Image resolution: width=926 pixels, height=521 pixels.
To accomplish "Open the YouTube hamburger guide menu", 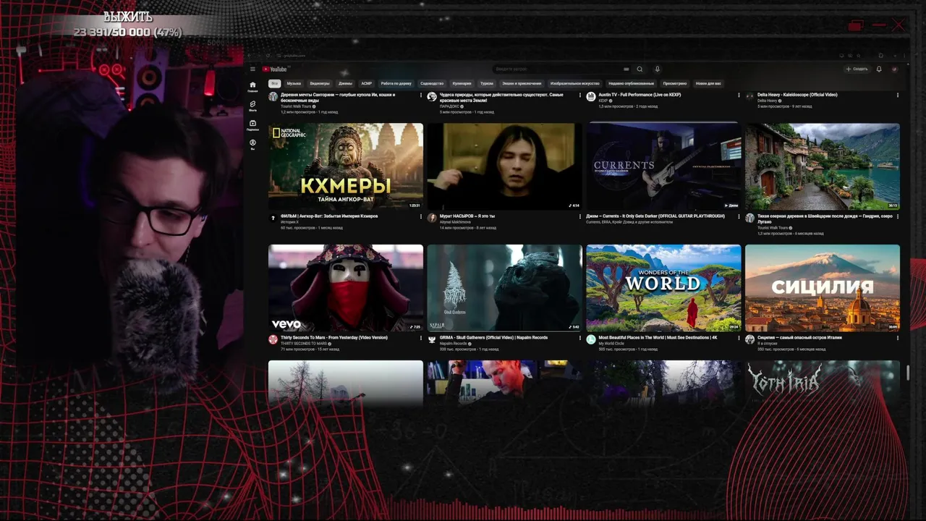I will [252, 69].
